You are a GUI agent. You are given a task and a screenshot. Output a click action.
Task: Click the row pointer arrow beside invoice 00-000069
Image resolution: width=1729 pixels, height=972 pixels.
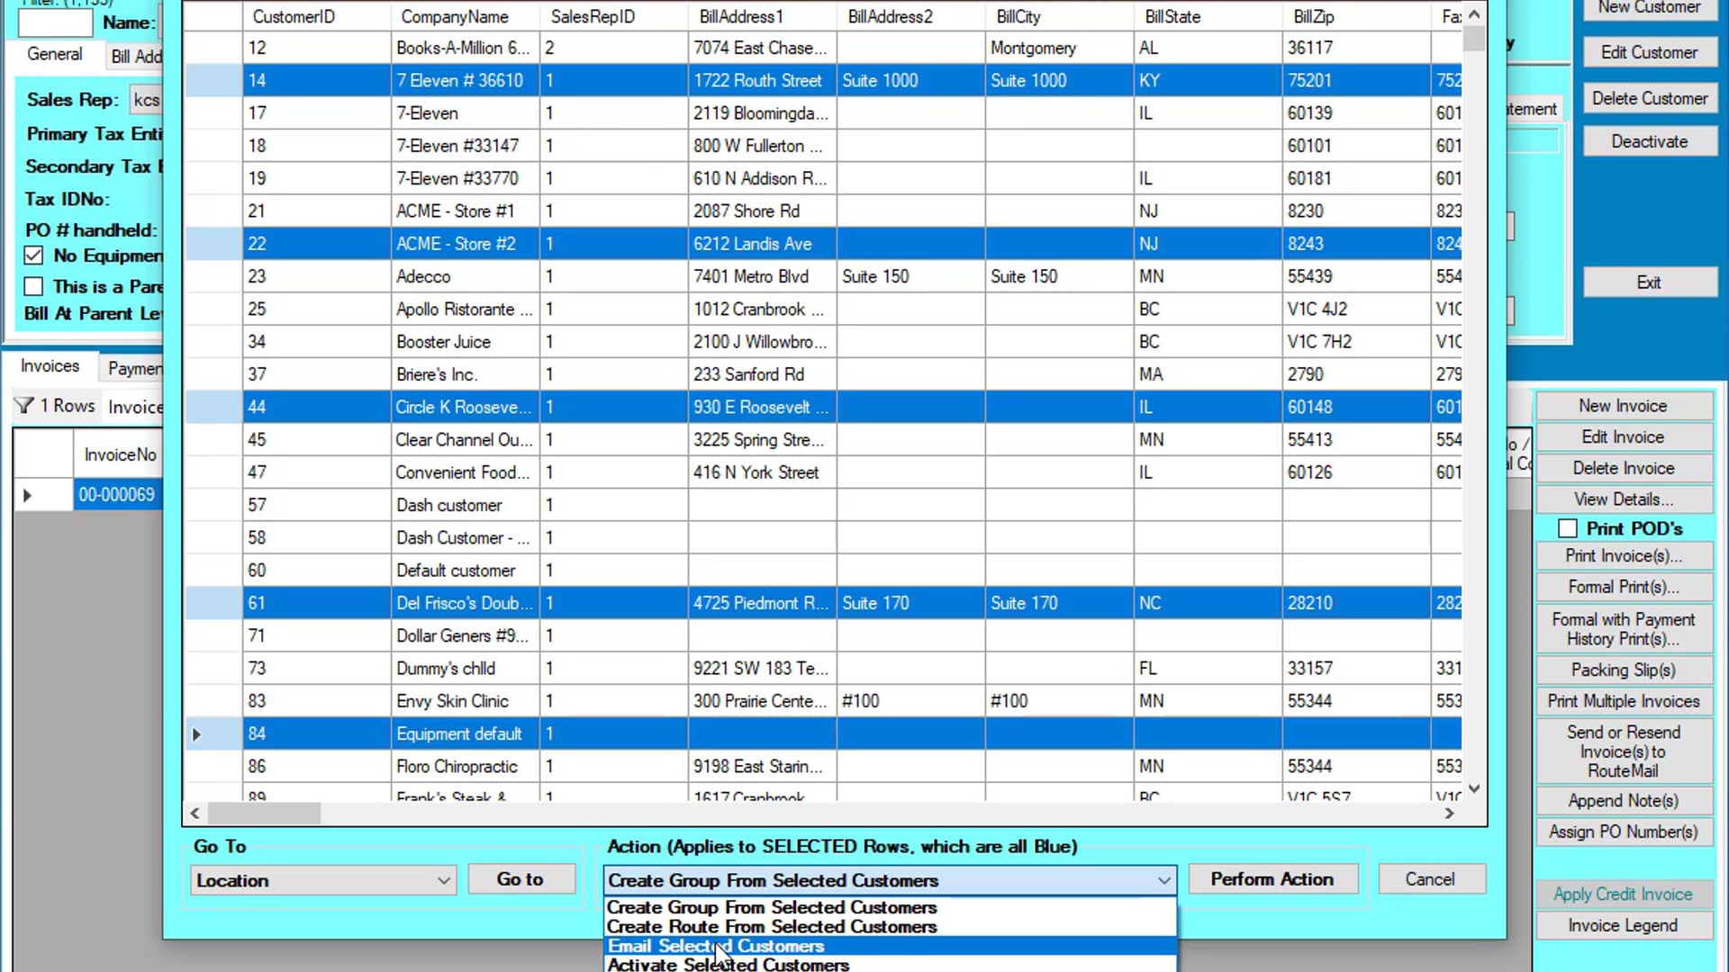pos(27,495)
